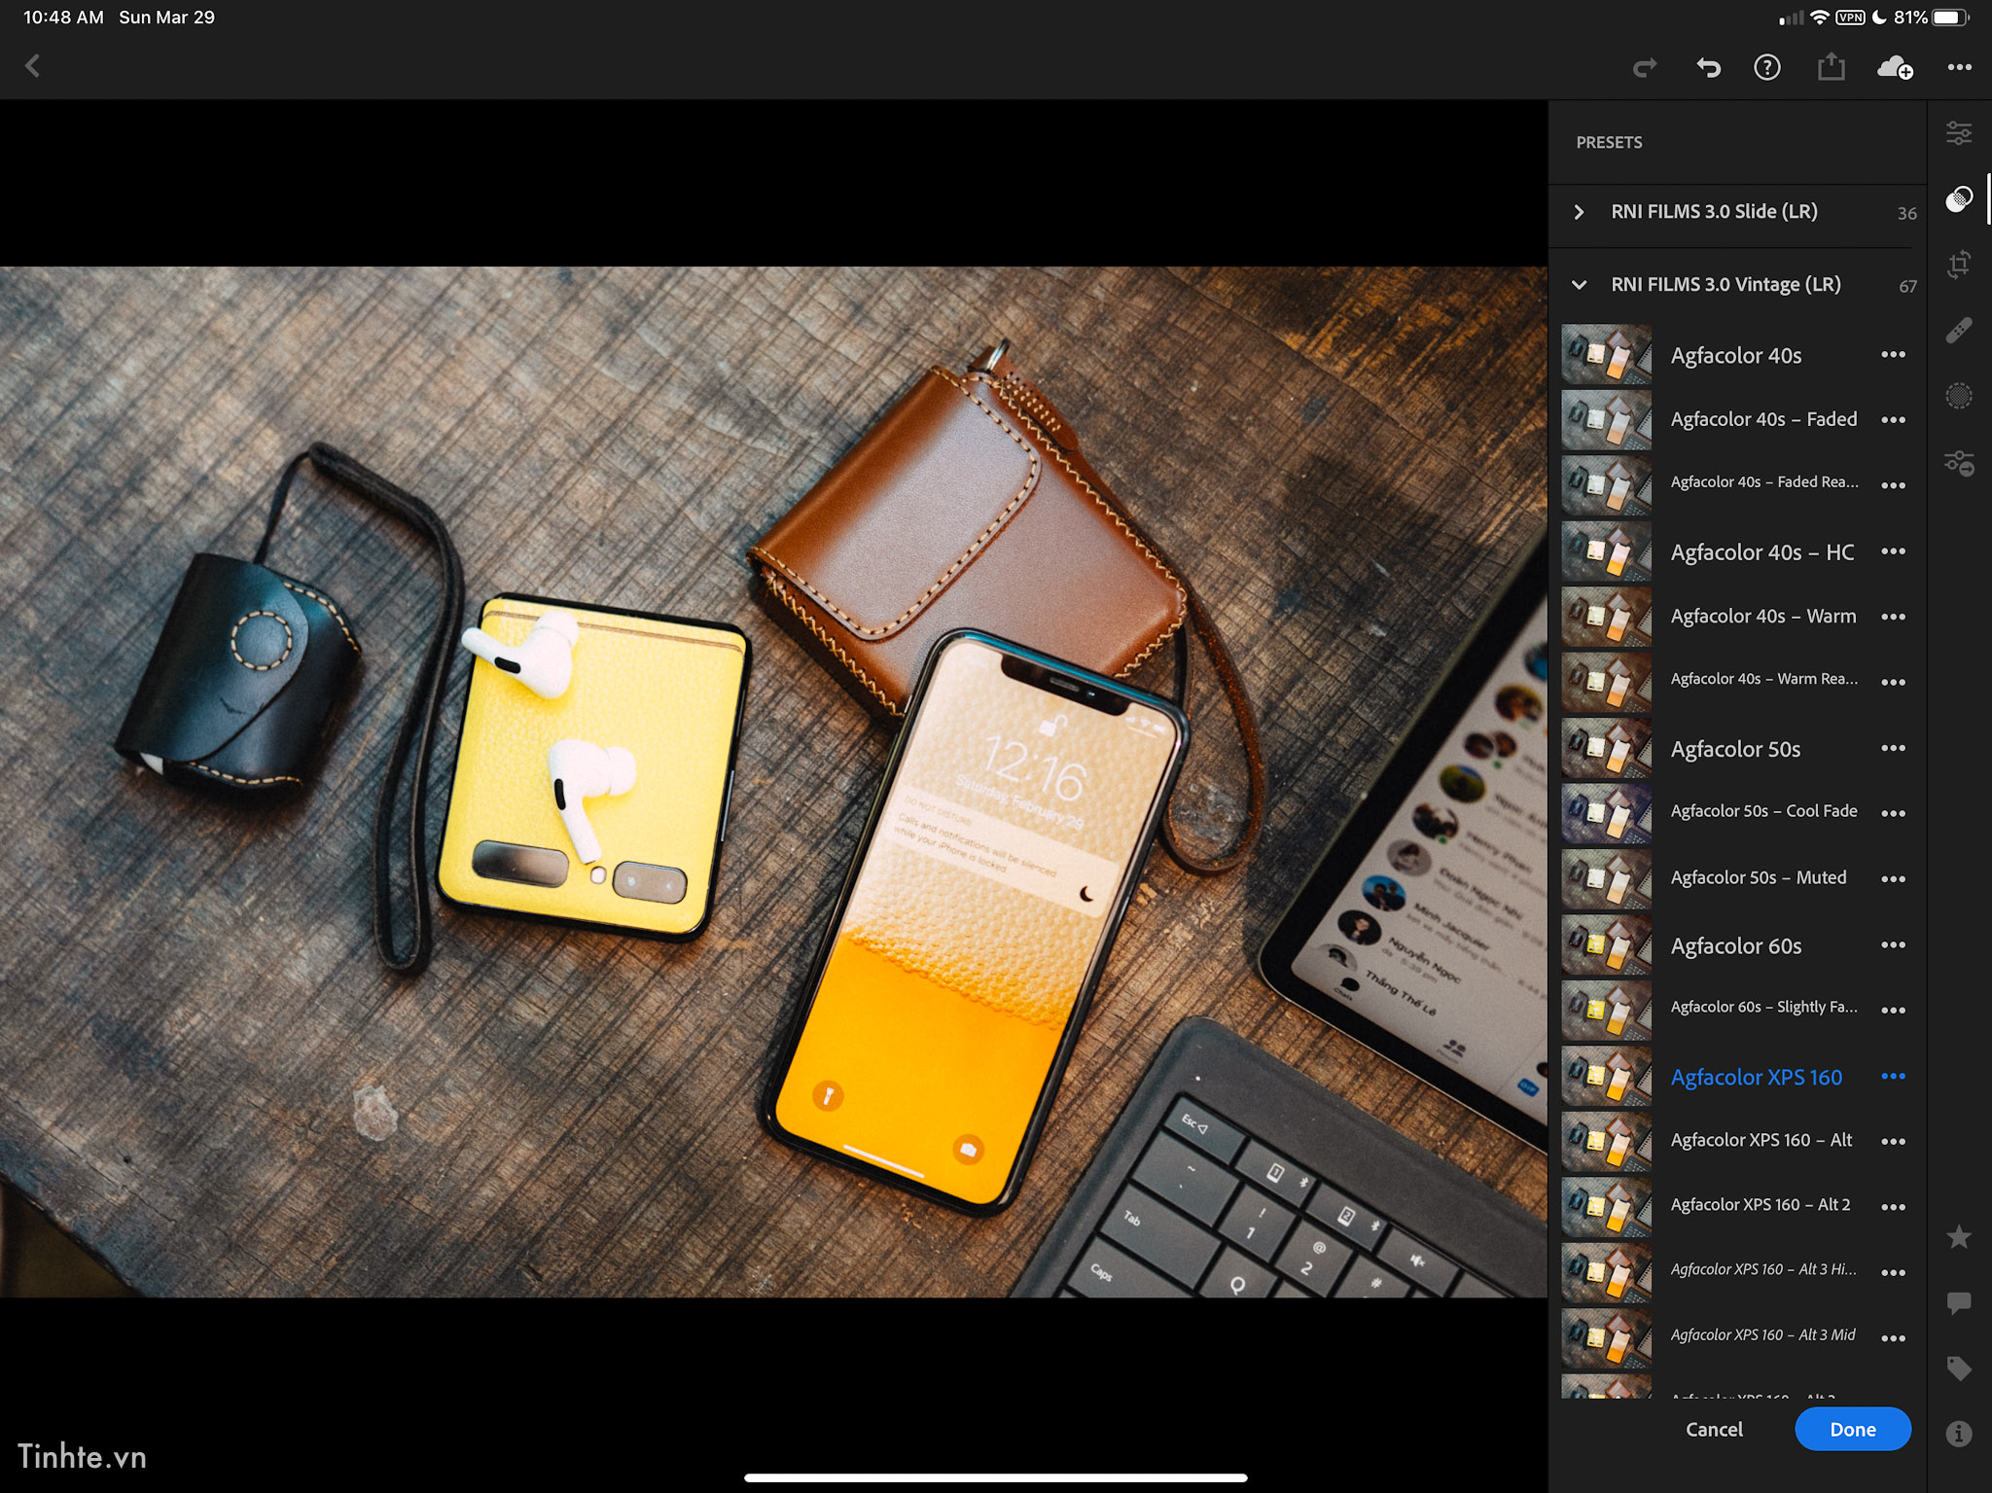The image size is (1992, 1493).
Task: Open the photo info icon
Action: 1959,1434
